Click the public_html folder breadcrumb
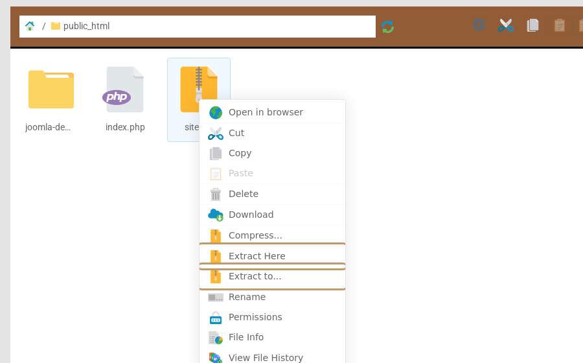 pos(80,26)
